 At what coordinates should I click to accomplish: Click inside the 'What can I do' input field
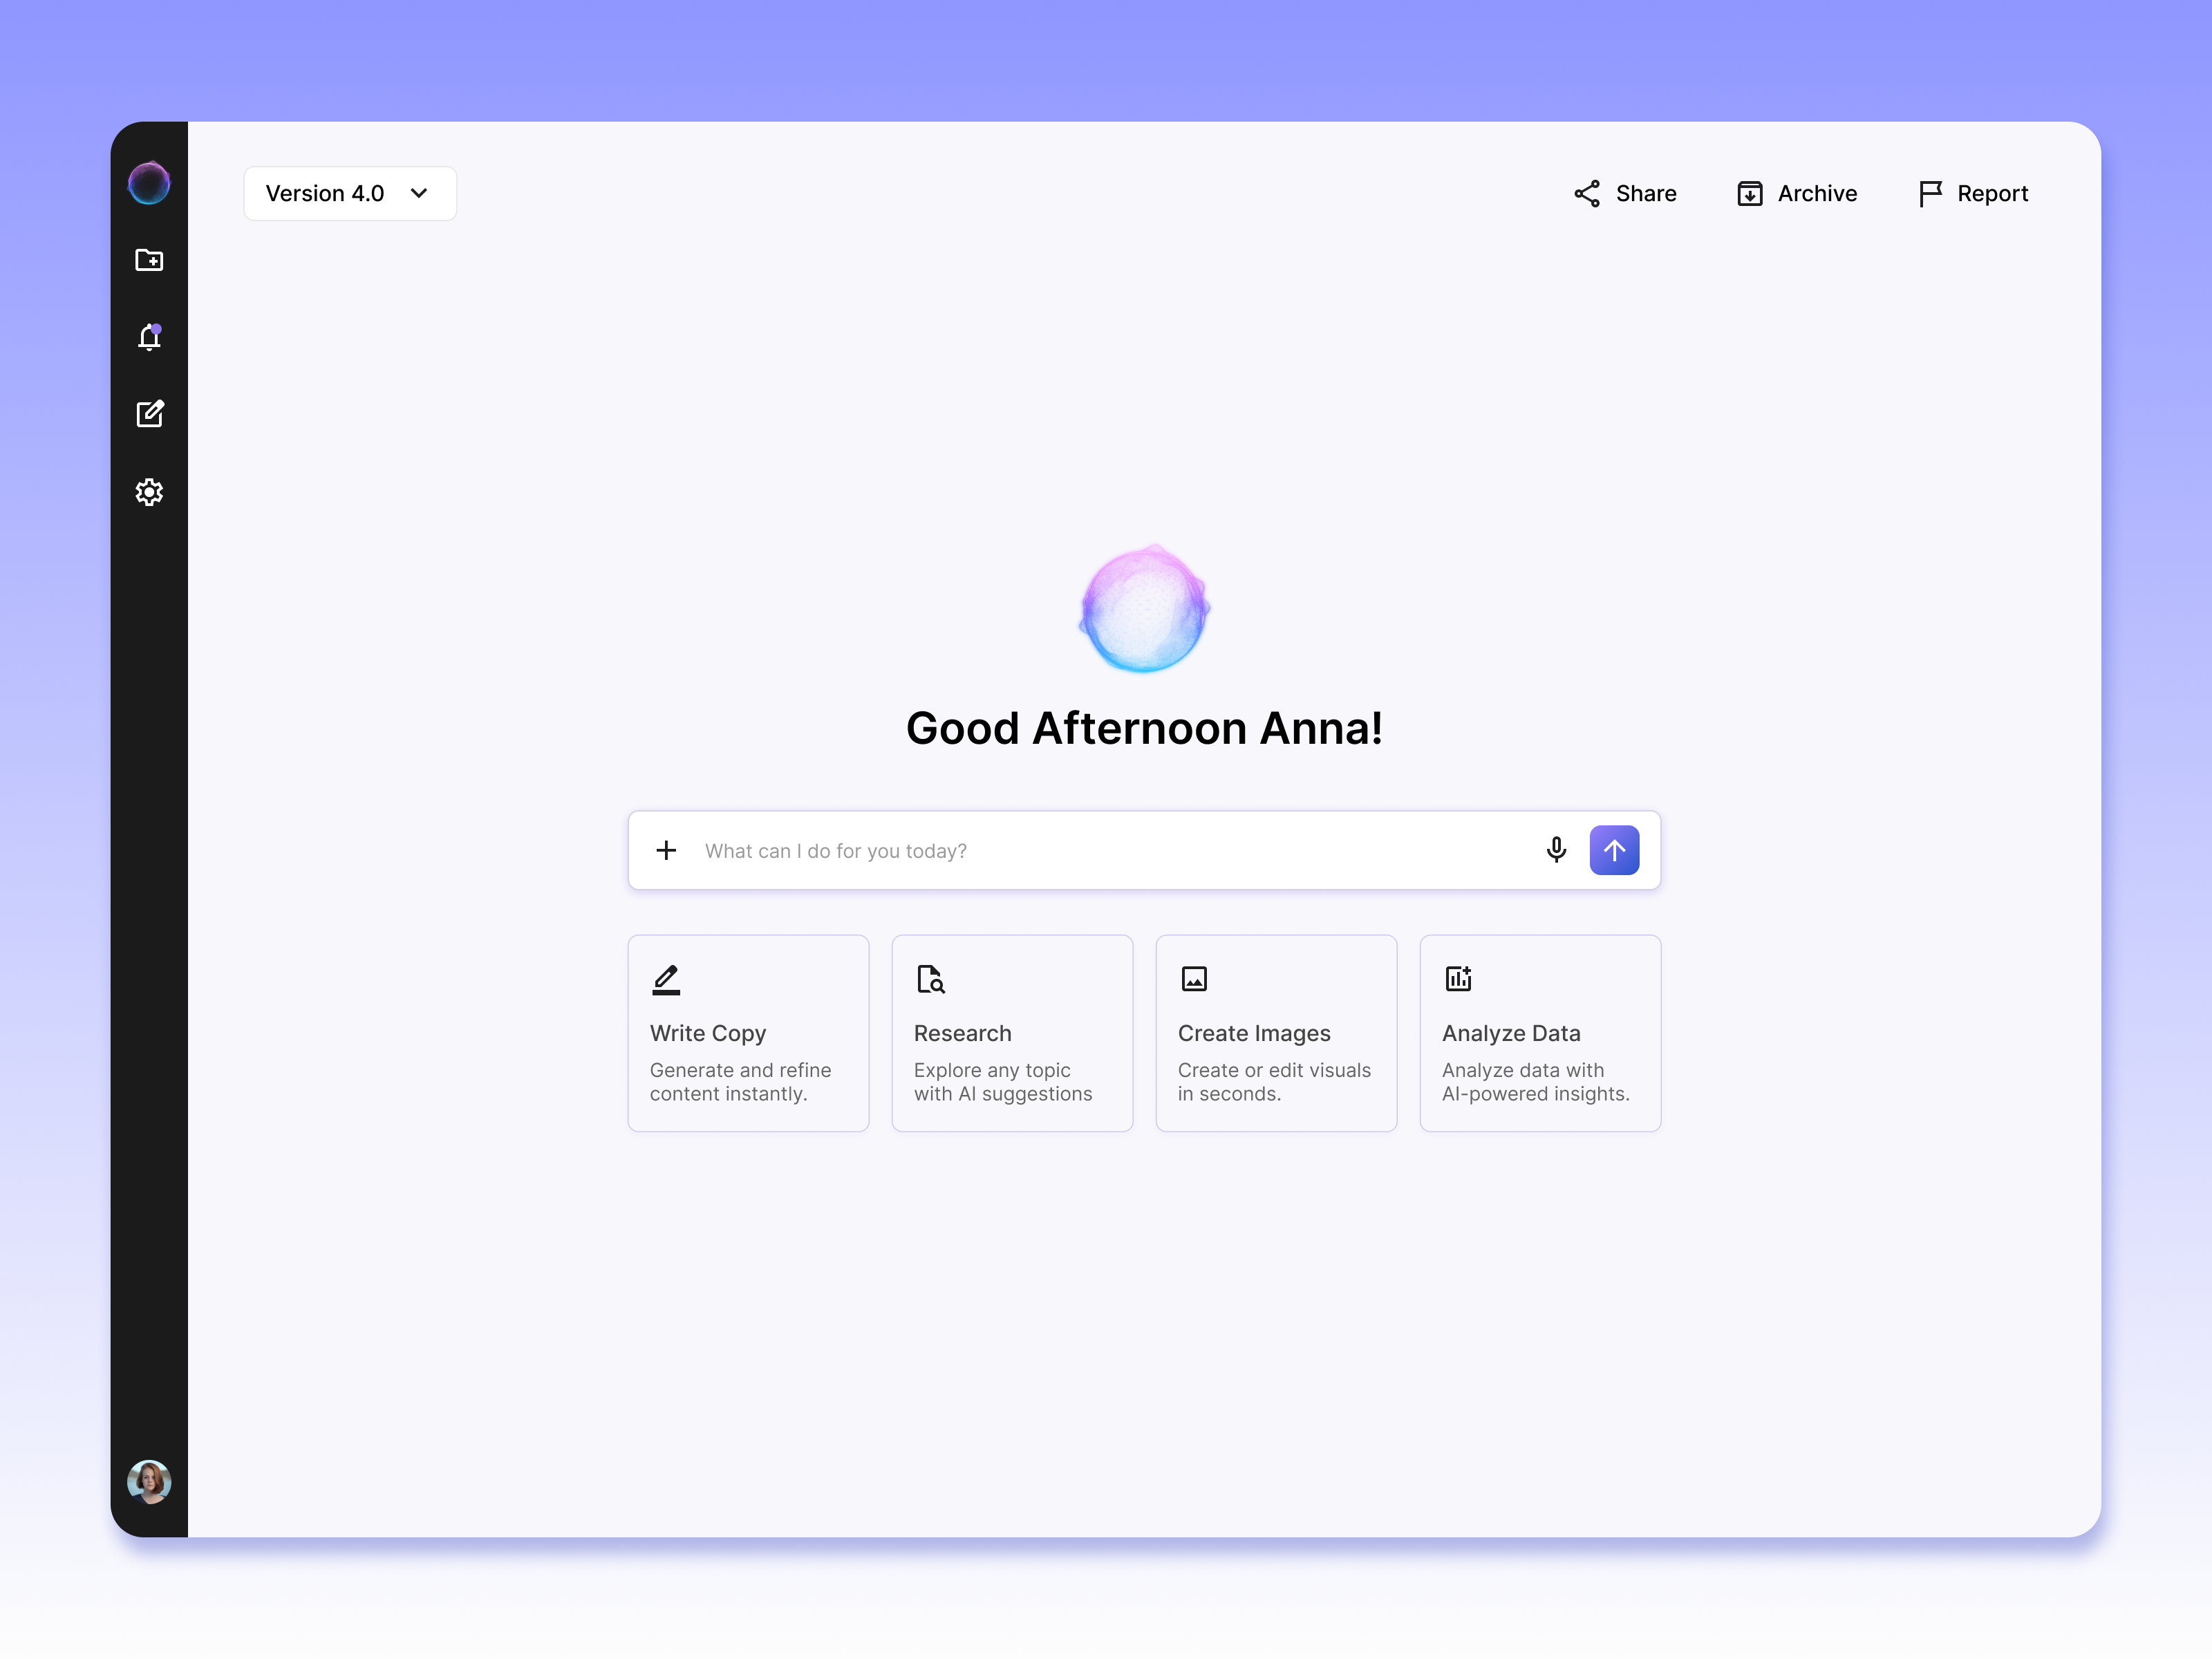pyautogui.click(x=1000, y=850)
